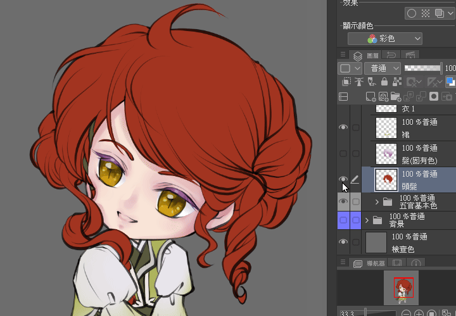Select the 裙 layer thumbnail
This screenshot has width=456, height=316.
point(386,128)
